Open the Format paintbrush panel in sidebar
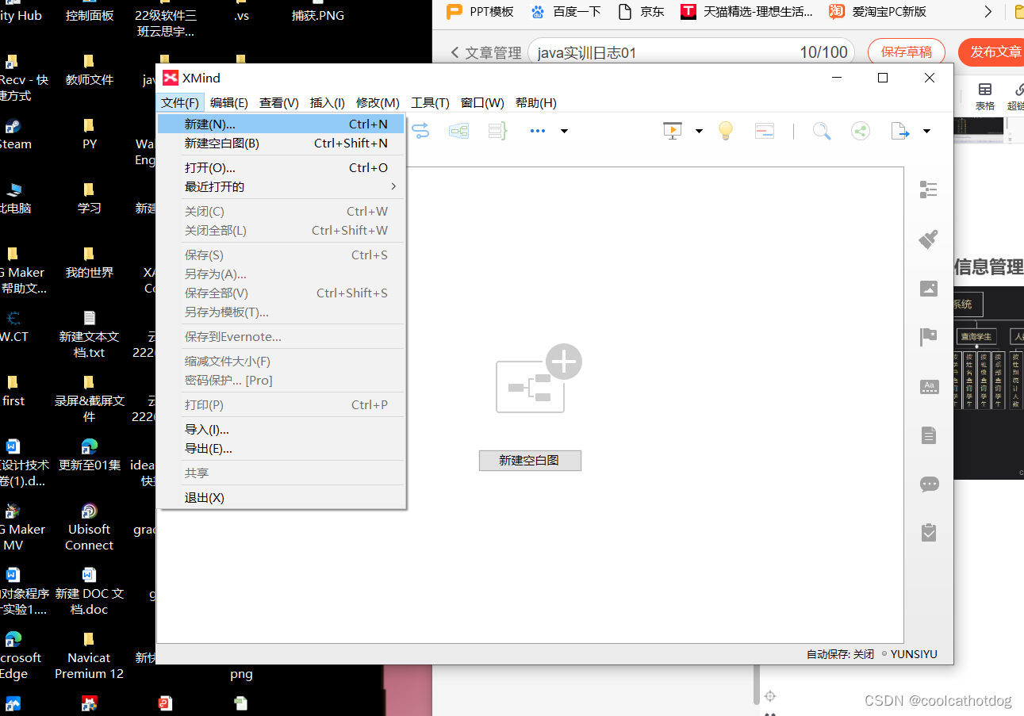The image size is (1024, 716). pyautogui.click(x=928, y=239)
